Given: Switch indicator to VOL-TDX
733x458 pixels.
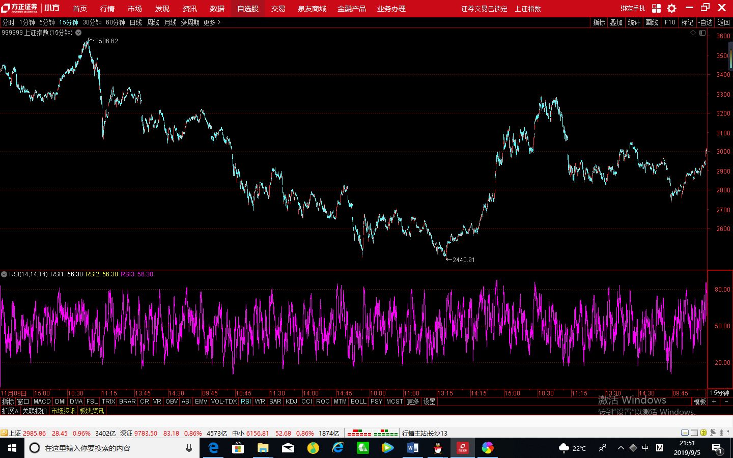Looking at the screenshot, I should click(224, 402).
